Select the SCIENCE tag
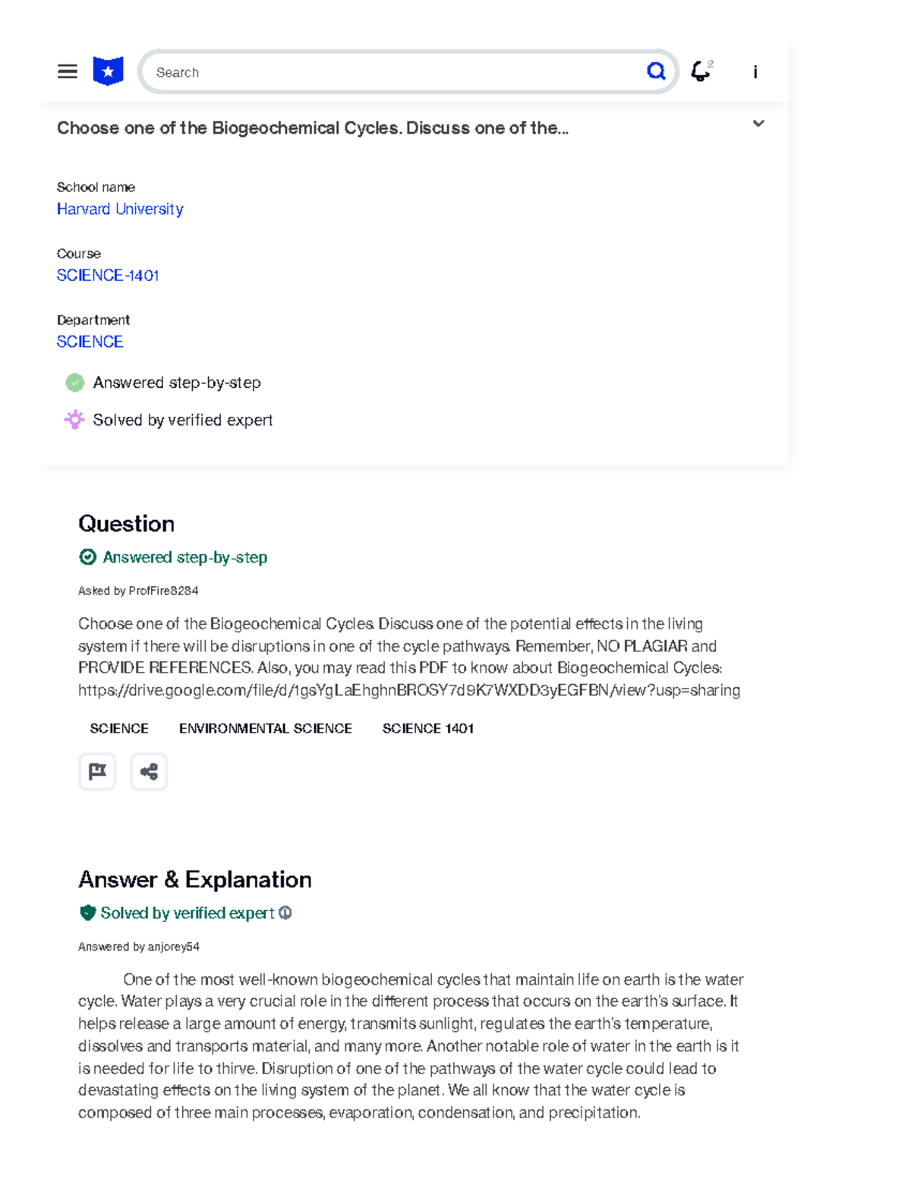The width and height of the screenshot is (911, 1179). [x=119, y=729]
